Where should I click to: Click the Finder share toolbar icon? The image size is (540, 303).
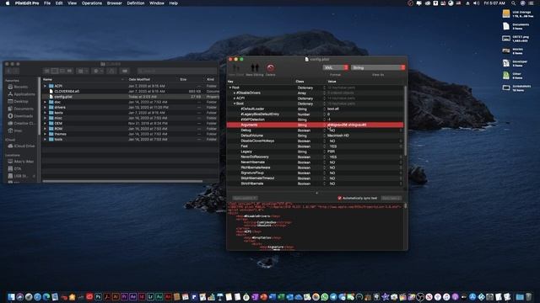click(x=111, y=71)
